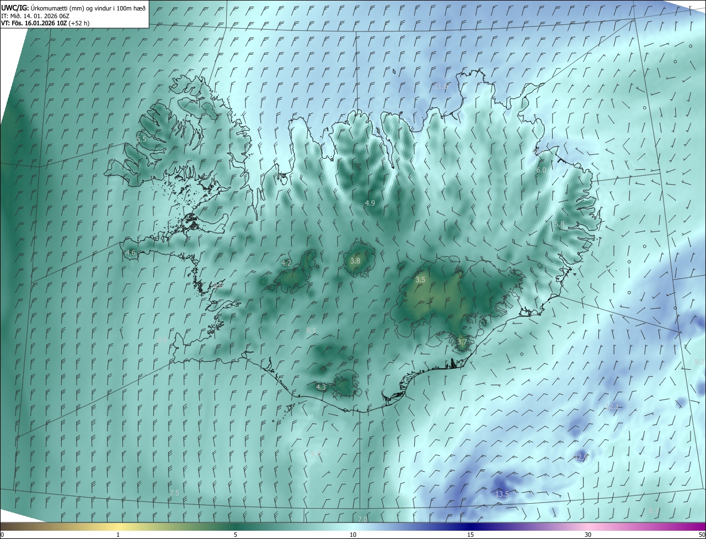Click the 4.9 value in north-central Iceland
Image resolution: width=706 pixels, height=539 pixels.
click(370, 203)
